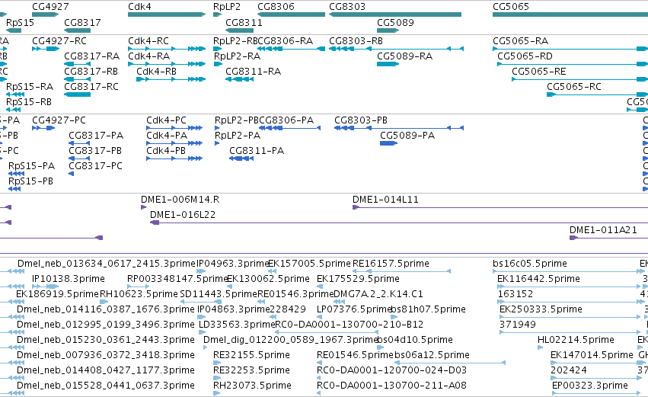
Task: Click transcript CG5065-RA
Action: pyautogui.click(x=520, y=41)
